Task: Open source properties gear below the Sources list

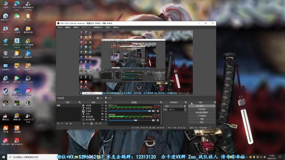Action: [92, 123]
